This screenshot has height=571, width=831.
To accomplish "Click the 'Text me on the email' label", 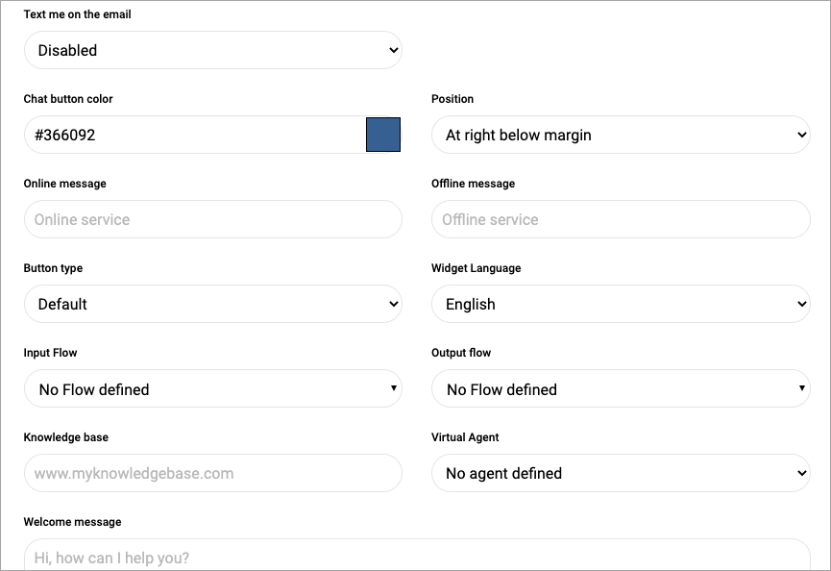I will tap(78, 14).
